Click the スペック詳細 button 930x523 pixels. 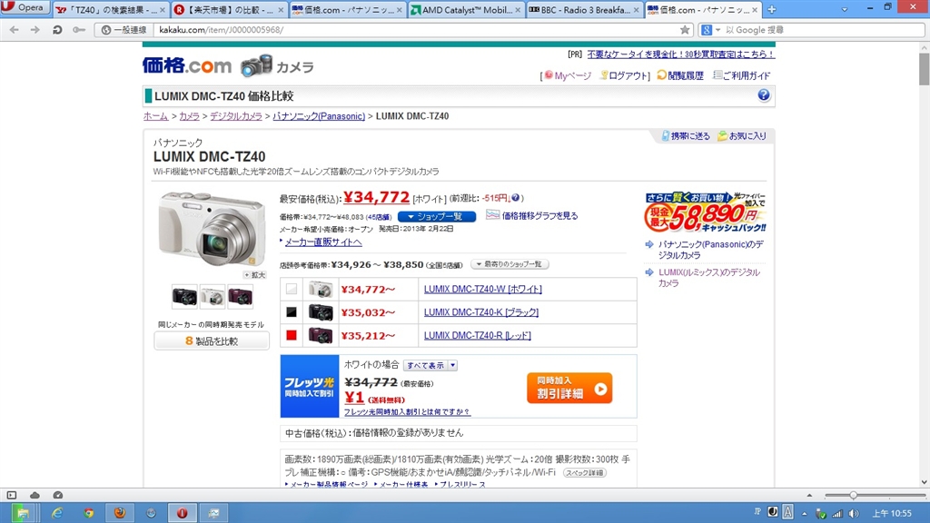click(x=584, y=472)
